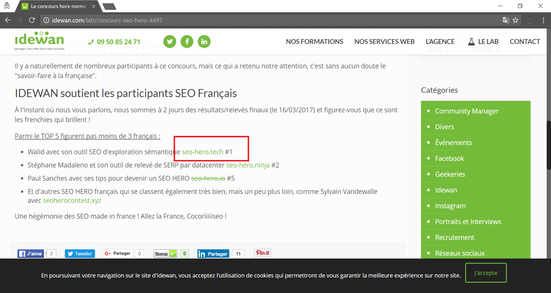
Task: Open the seo-hero.ninja link
Action: point(248,165)
